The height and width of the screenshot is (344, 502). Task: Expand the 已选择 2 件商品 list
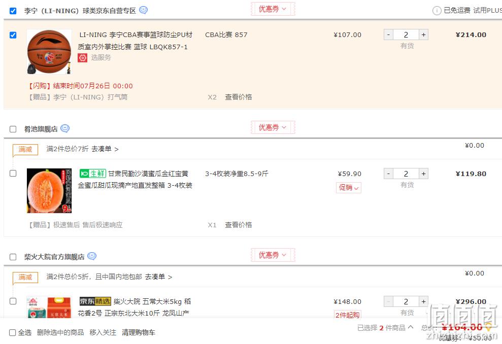point(385,328)
